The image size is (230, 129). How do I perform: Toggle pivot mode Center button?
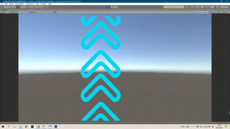point(33,7)
